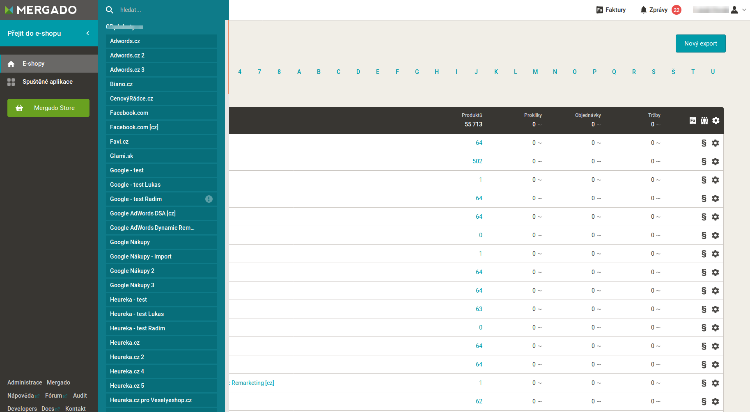Select Glami.sk export in list
Screen dimensions: 750x412
pos(161,156)
